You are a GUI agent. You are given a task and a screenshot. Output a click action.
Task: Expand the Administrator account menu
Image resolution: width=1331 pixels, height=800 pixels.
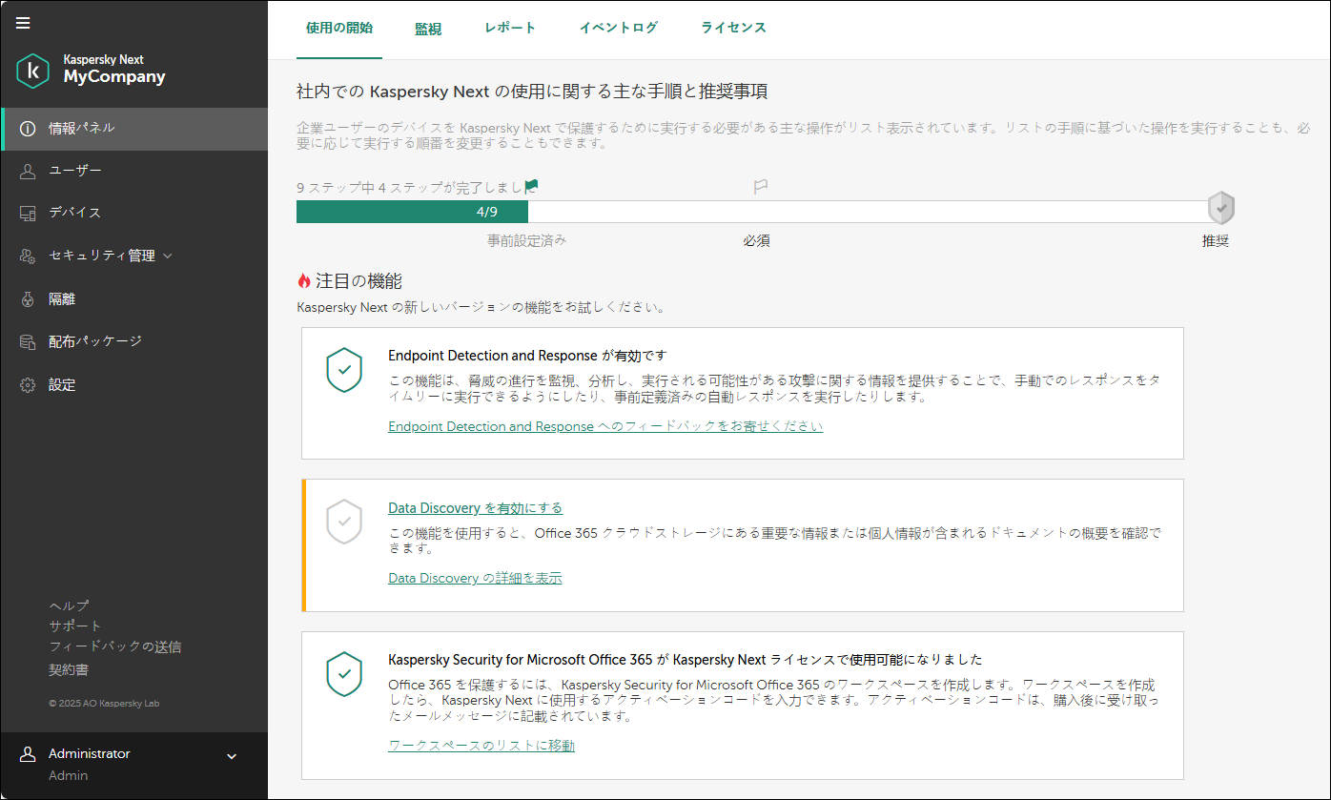coord(230,755)
